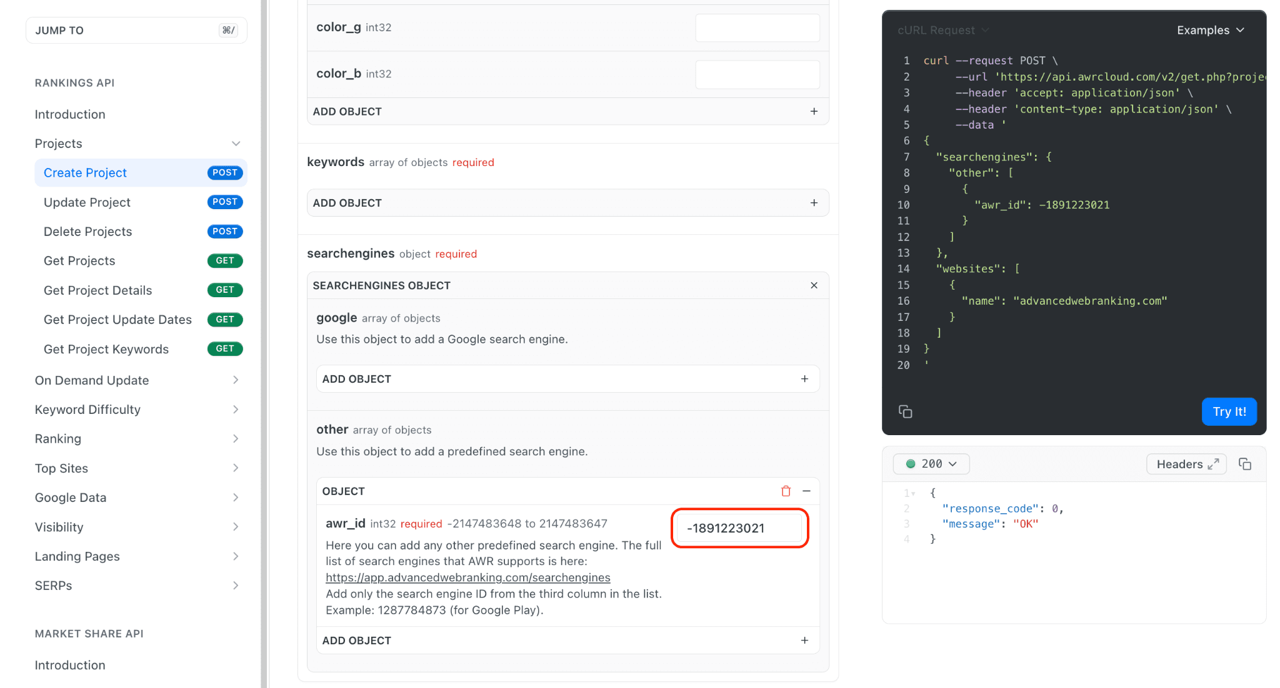Viewport: 1280px width, 688px height.
Task: Click plus icon in keywords ADD OBJECT row
Action: [814, 203]
